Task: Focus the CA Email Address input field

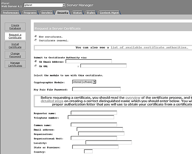Action: pyautogui.click(x=89, y=61)
